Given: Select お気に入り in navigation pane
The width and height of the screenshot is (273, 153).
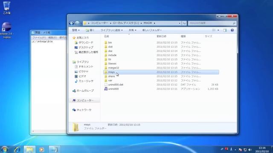Looking at the screenshot, I should coord(81,38).
